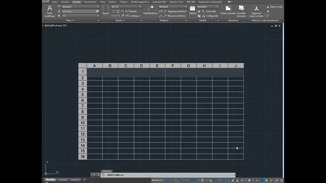Click the spell check ABC icon

(x=59, y=7)
